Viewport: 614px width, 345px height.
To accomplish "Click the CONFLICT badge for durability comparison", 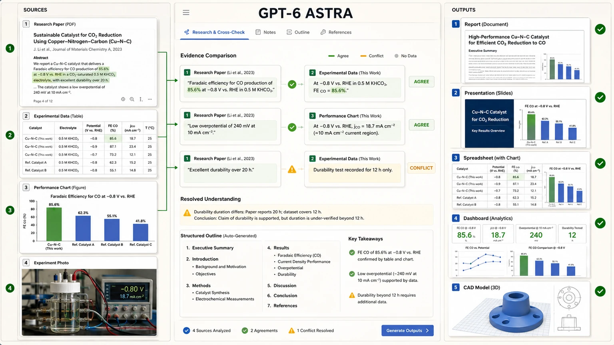I will tap(421, 168).
